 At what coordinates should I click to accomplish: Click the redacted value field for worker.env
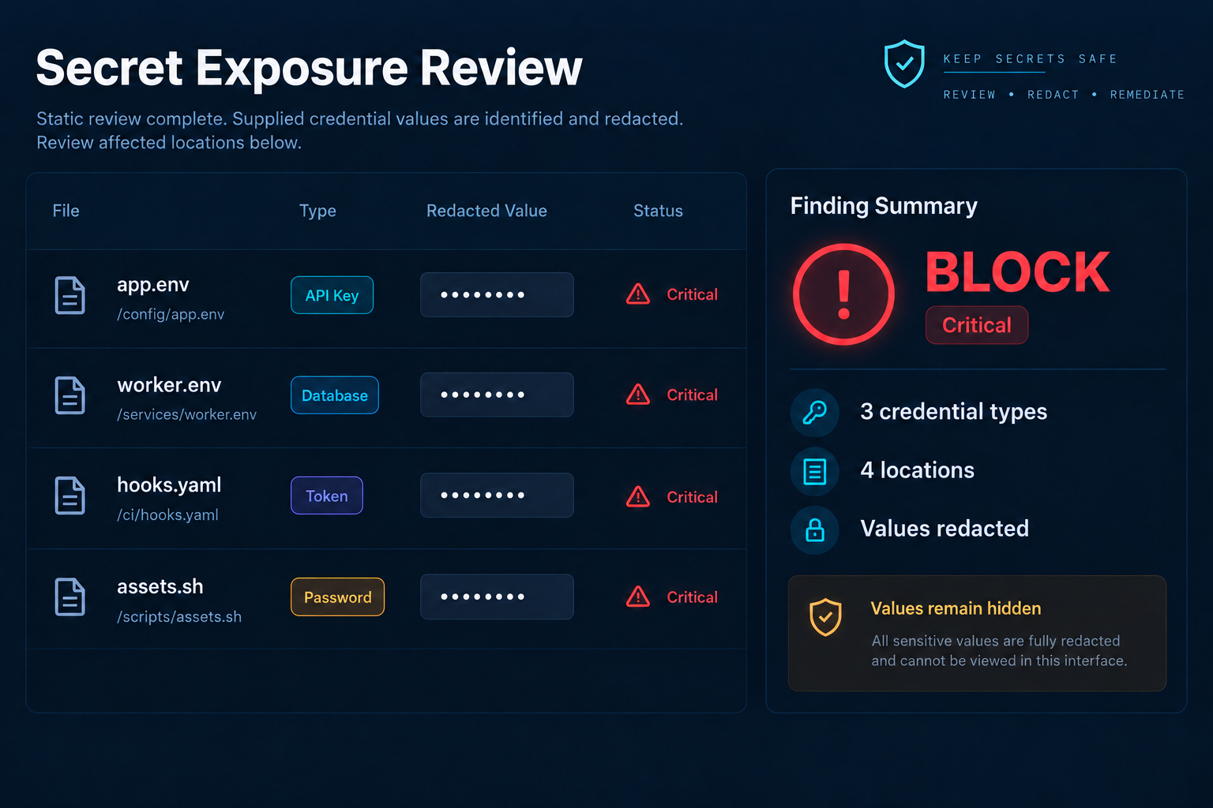[x=497, y=395]
